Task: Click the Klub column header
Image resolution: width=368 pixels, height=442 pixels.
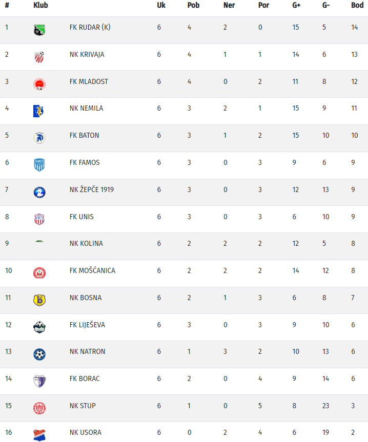Action: pyautogui.click(x=40, y=6)
